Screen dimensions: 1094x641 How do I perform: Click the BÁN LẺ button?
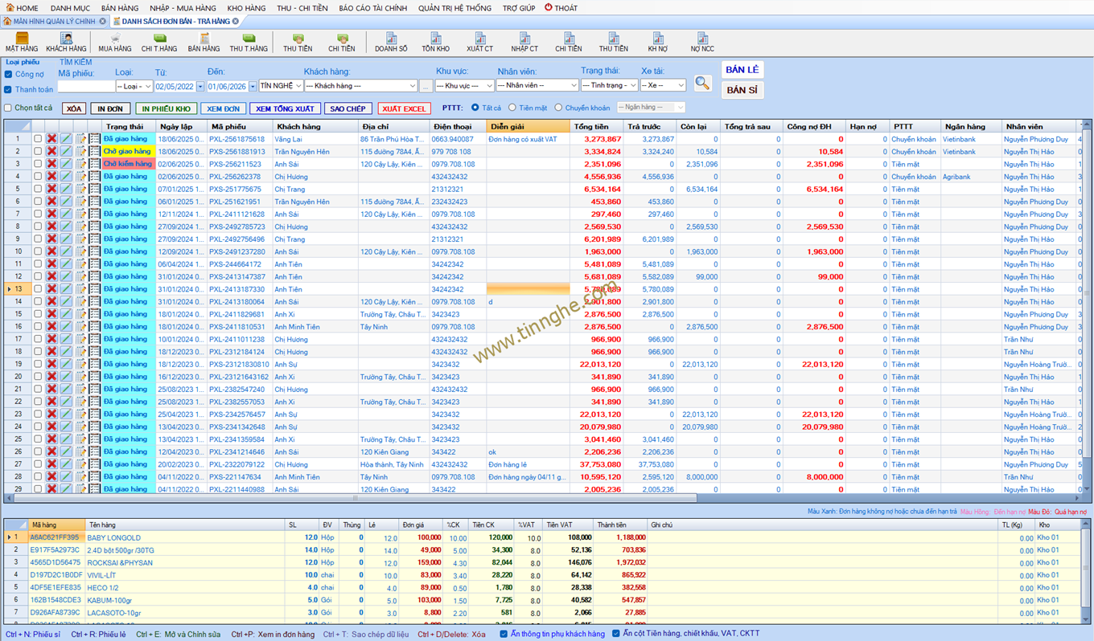[x=742, y=70]
